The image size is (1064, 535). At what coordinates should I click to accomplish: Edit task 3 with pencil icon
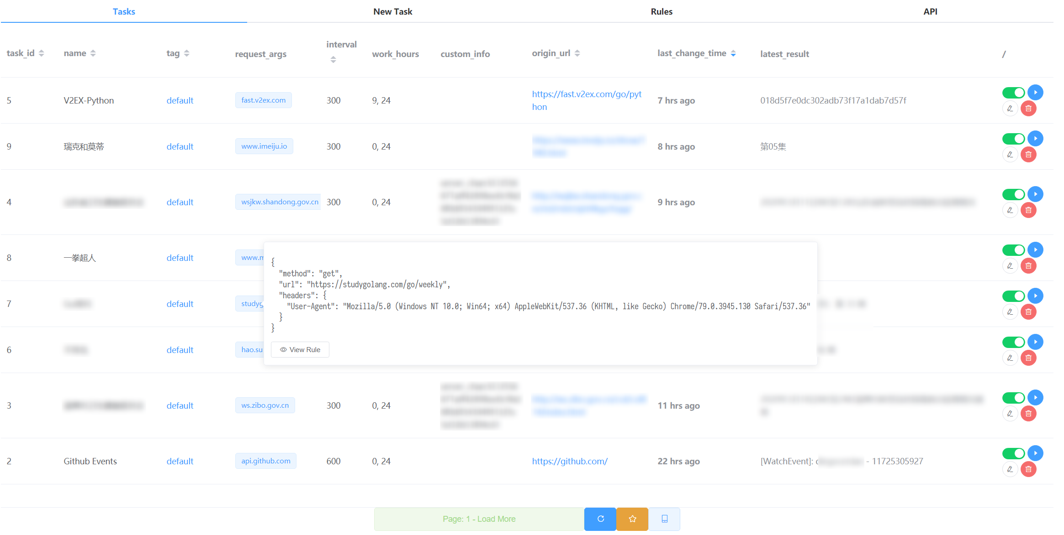pyautogui.click(x=1010, y=414)
